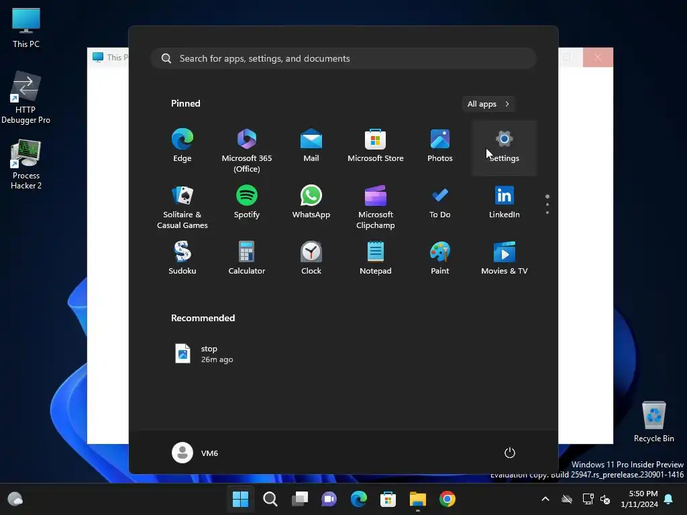
Task: Open taskbar Search
Action: (x=270, y=499)
